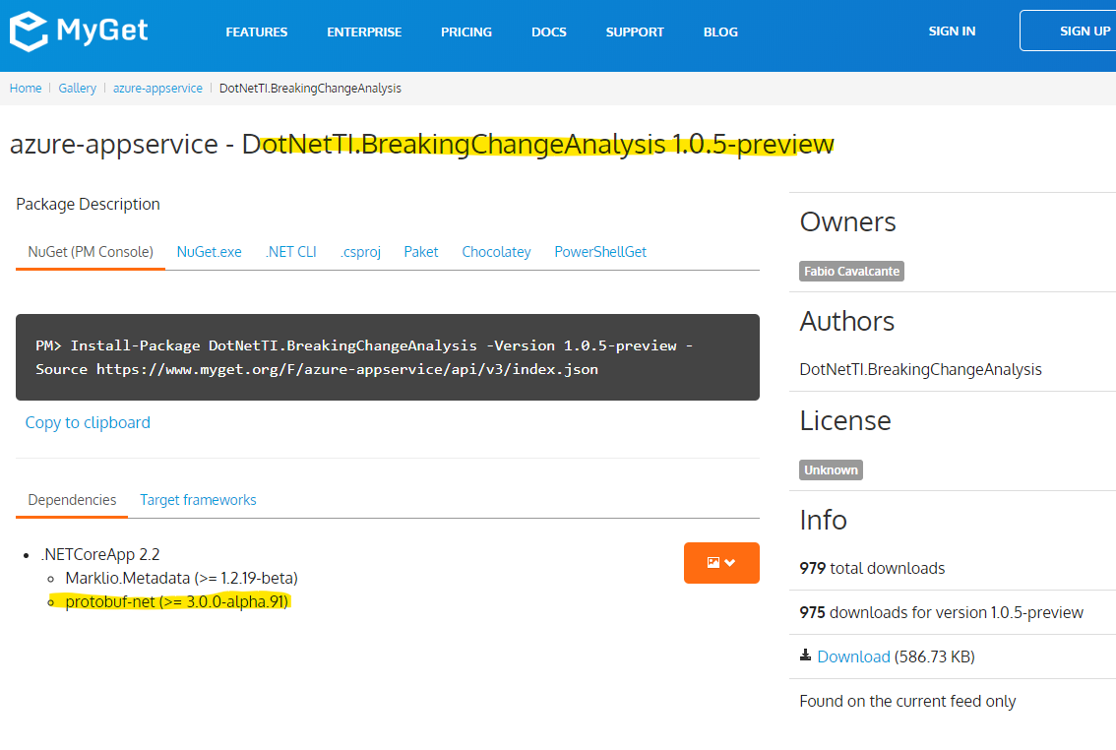The width and height of the screenshot is (1116, 750).
Task: Select the NuGet (PM Console) tab
Action: point(91,252)
